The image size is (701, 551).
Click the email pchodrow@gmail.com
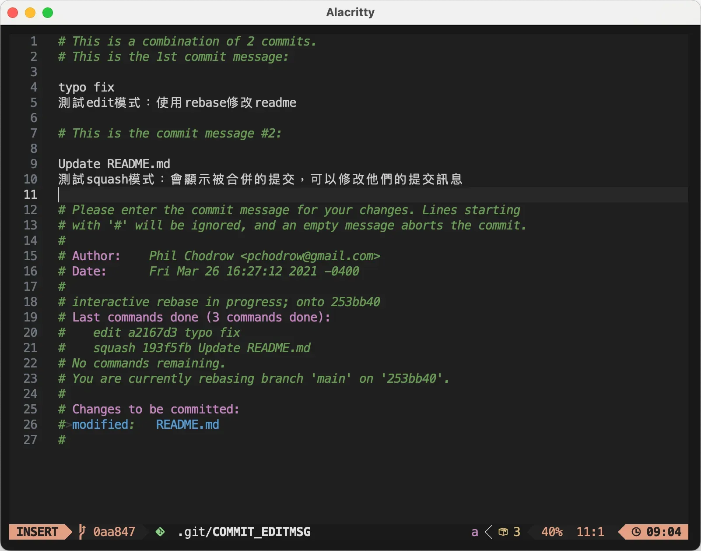click(x=310, y=256)
